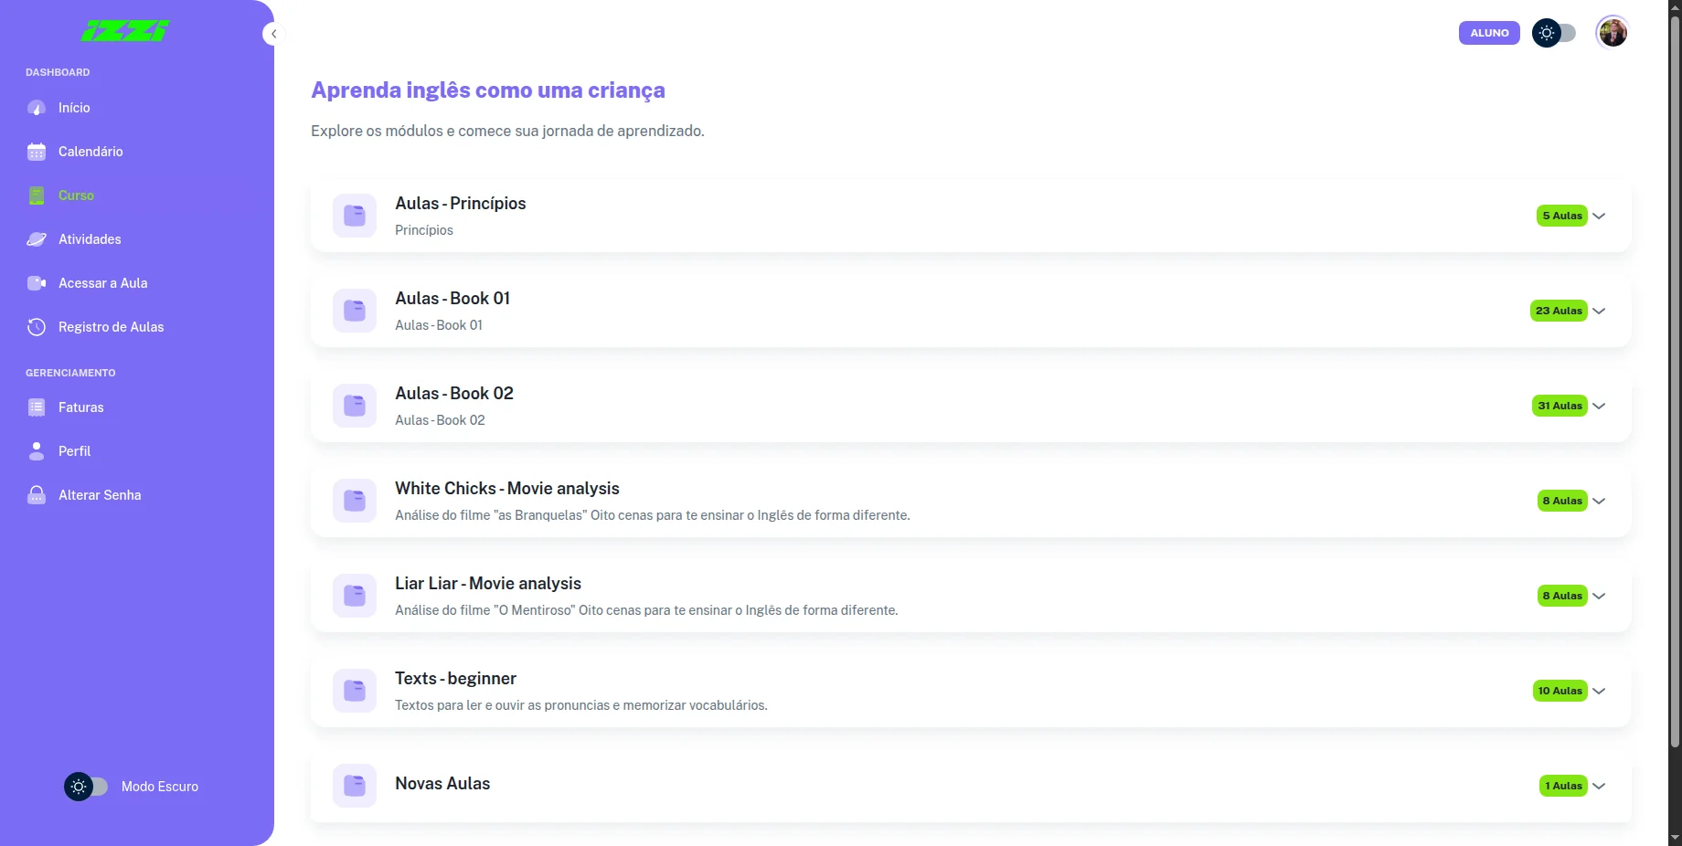Expand Liar Liar - Movie analysis chevron
Image resolution: width=1682 pixels, height=846 pixels.
point(1599,597)
